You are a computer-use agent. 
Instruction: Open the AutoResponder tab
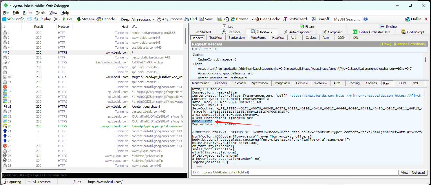[x=297, y=32]
